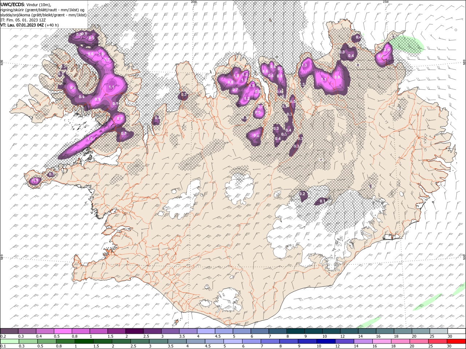Image resolution: width=466 pixels, height=349 pixels.
Task: Select the lower legend swatch labeled 3
Action: click(x=158, y=341)
